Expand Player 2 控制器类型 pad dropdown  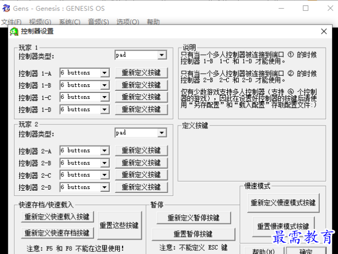click(162, 133)
